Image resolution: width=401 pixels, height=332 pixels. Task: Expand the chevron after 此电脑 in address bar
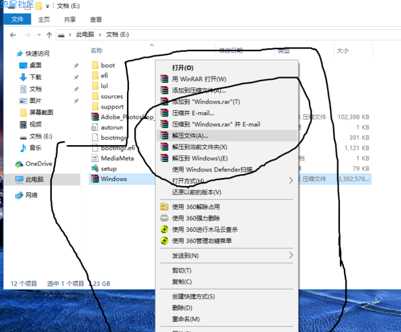pyautogui.click(x=100, y=34)
